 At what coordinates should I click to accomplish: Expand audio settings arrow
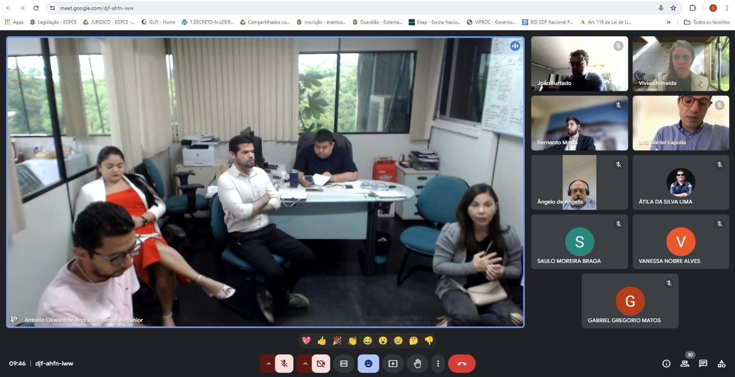pyautogui.click(x=268, y=364)
